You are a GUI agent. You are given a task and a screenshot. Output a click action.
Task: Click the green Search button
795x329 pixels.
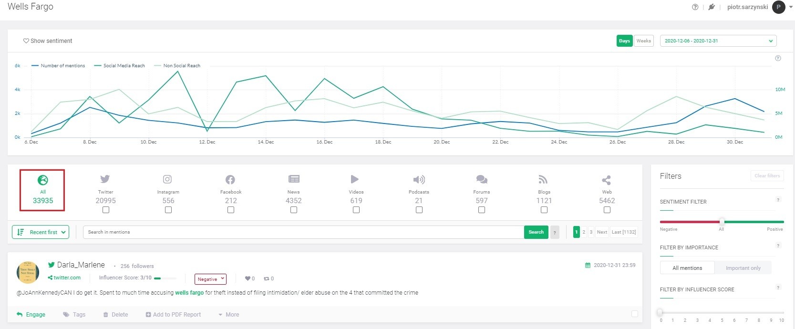pos(536,232)
